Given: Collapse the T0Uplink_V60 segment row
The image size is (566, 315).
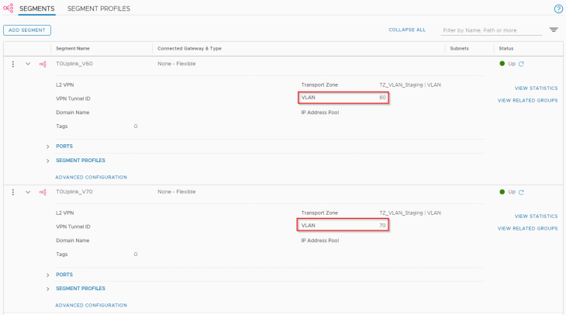Looking at the screenshot, I should pos(28,64).
